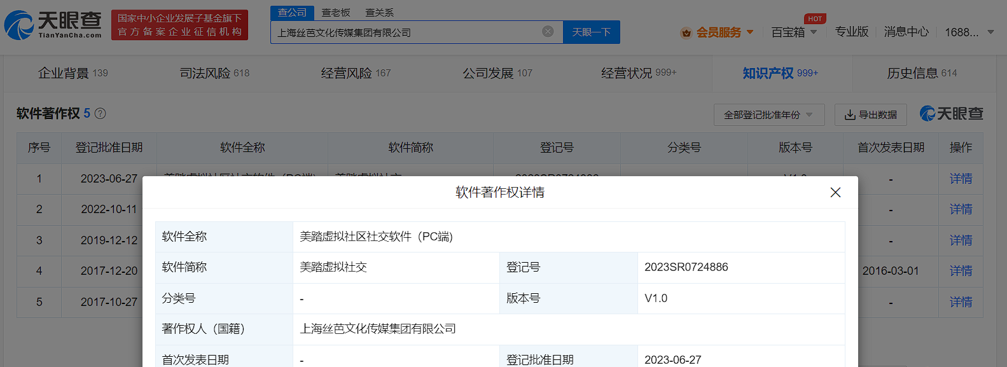Clear the company search box
This screenshot has height=367, width=1007.
pos(548,32)
